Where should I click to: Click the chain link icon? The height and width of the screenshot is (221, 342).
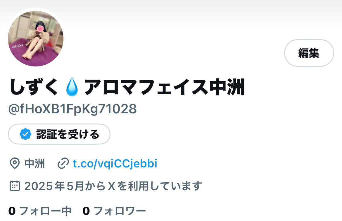click(63, 164)
